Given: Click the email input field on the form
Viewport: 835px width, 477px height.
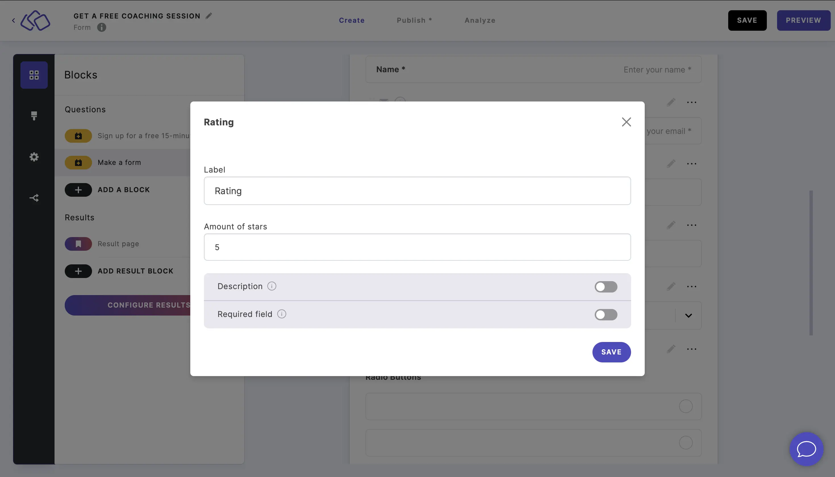Looking at the screenshot, I should pos(673,131).
